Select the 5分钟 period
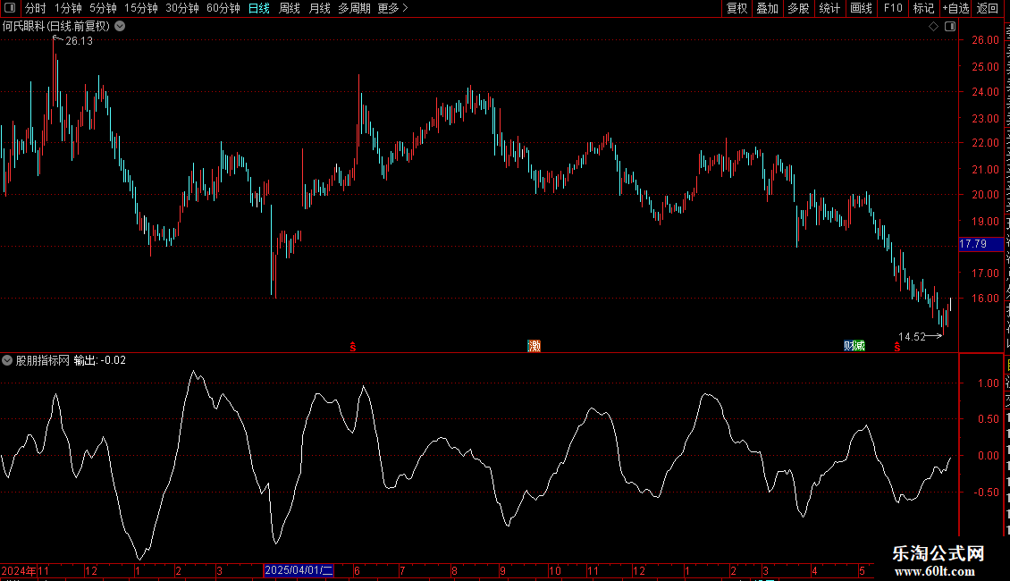 [x=103, y=8]
